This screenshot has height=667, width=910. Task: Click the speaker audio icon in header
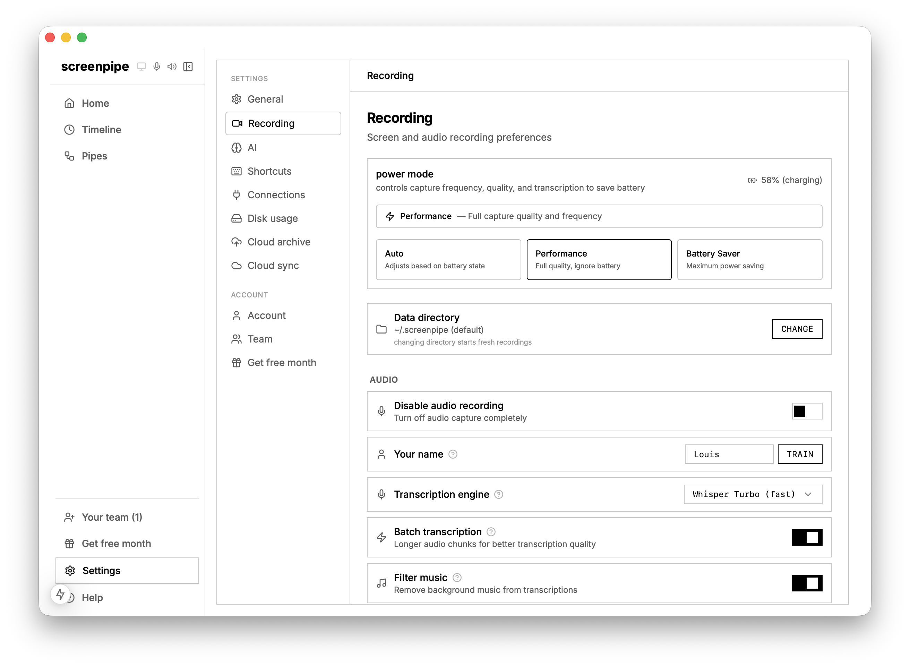pos(172,67)
